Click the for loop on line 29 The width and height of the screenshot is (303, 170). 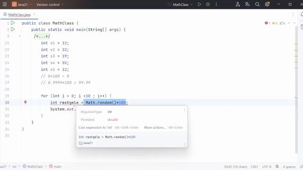coord(76,96)
